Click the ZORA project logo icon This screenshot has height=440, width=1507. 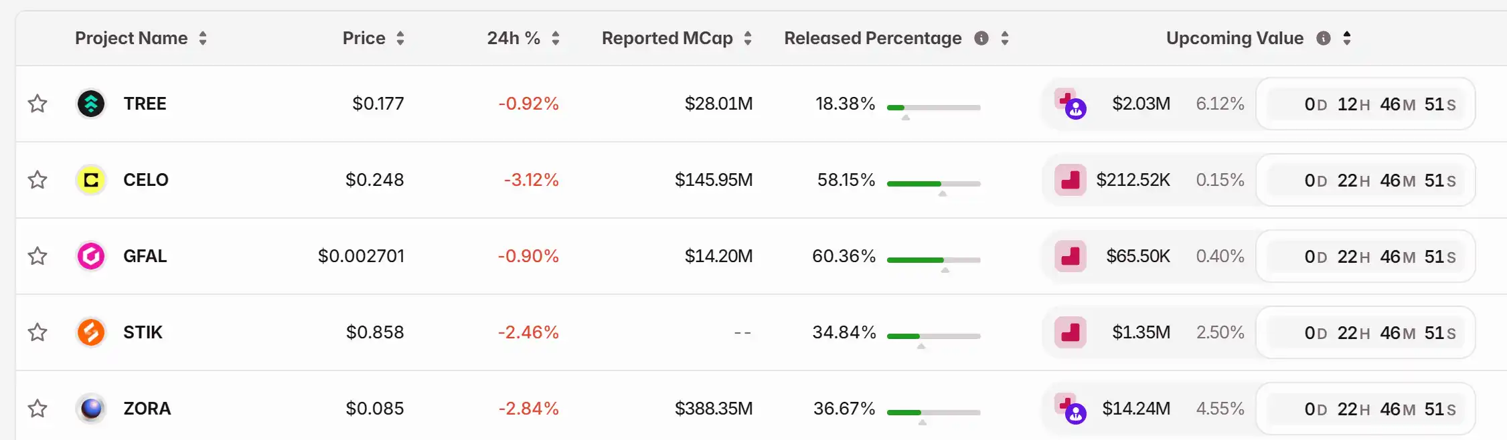(90, 409)
